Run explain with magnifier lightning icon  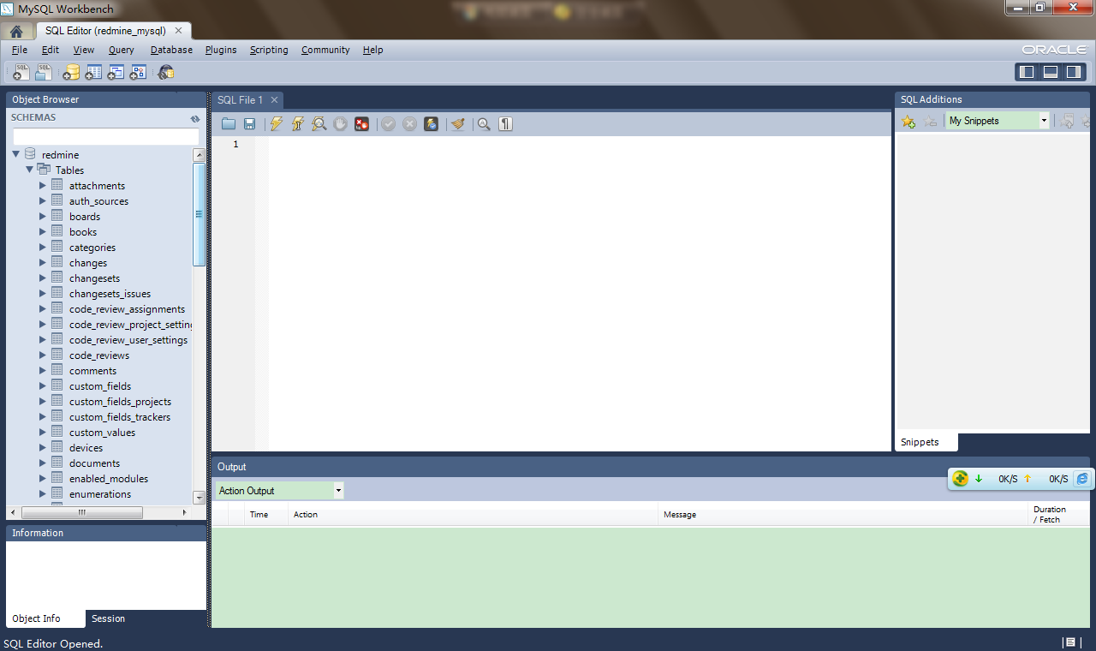pyautogui.click(x=319, y=124)
